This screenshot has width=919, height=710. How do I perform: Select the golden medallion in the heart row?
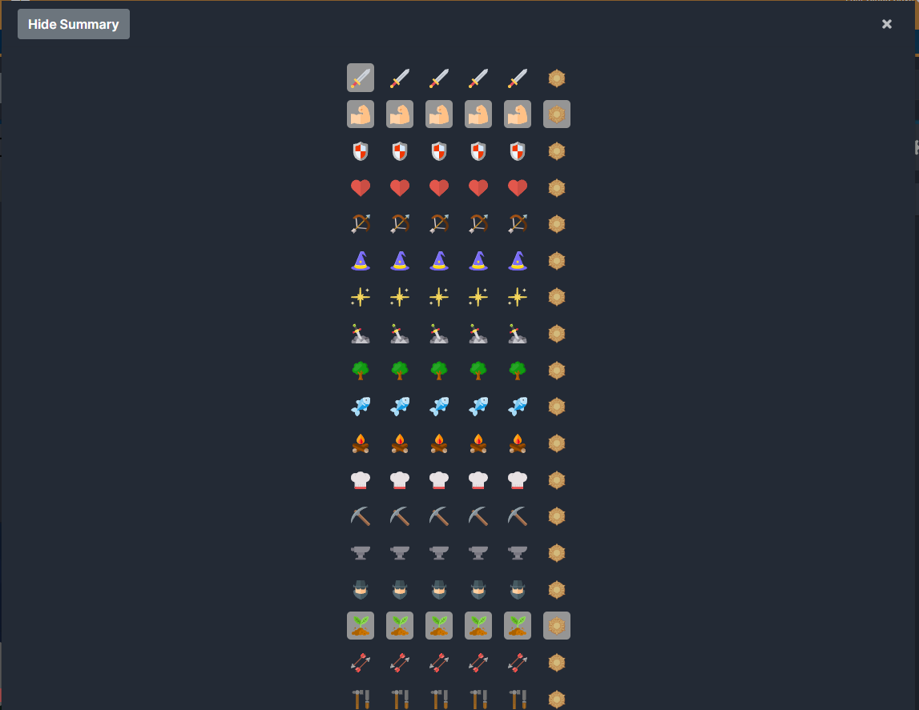[x=556, y=187]
